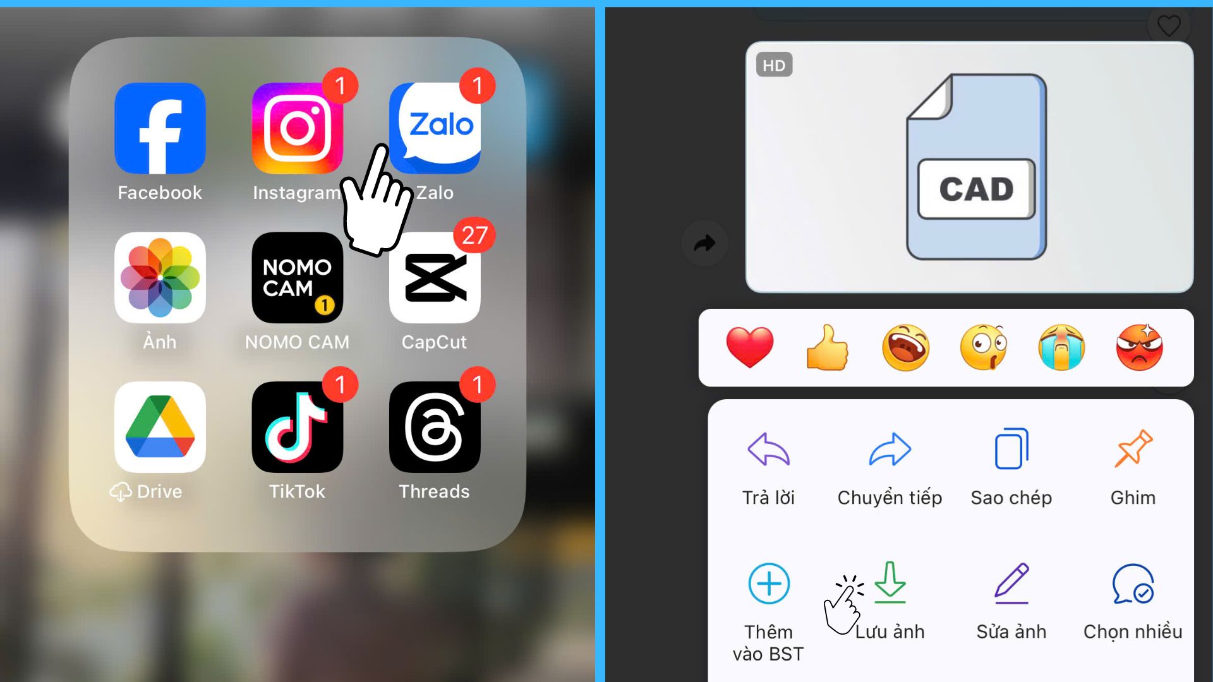Viewport: 1213px width, 682px height.
Task: Open Google Drive app
Action: click(159, 428)
